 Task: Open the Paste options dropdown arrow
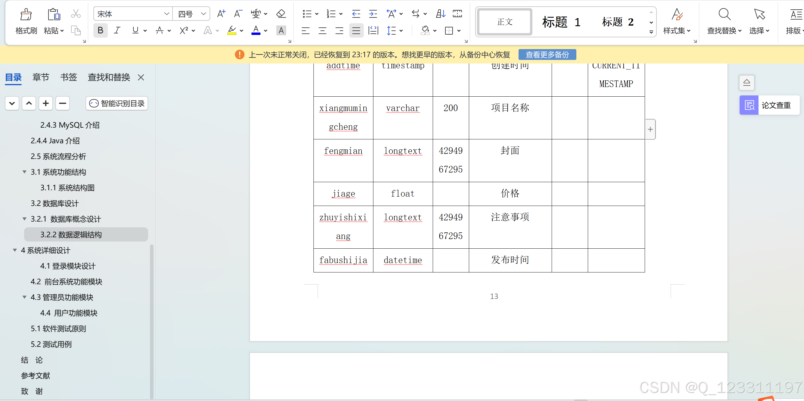click(62, 31)
